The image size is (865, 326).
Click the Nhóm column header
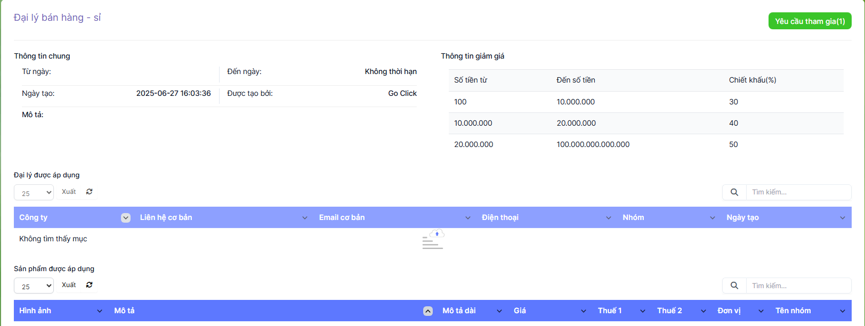tap(633, 217)
